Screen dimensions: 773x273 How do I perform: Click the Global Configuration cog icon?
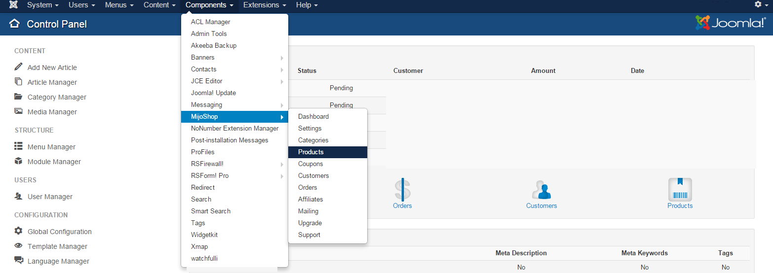click(19, 231)
